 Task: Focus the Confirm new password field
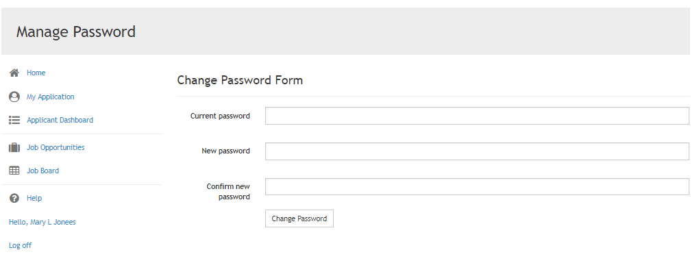pos(477,187)
